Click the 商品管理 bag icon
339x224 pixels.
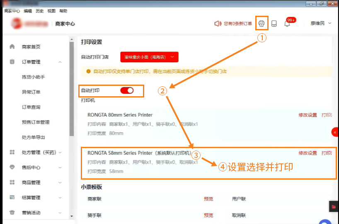(x=12, y=183)
